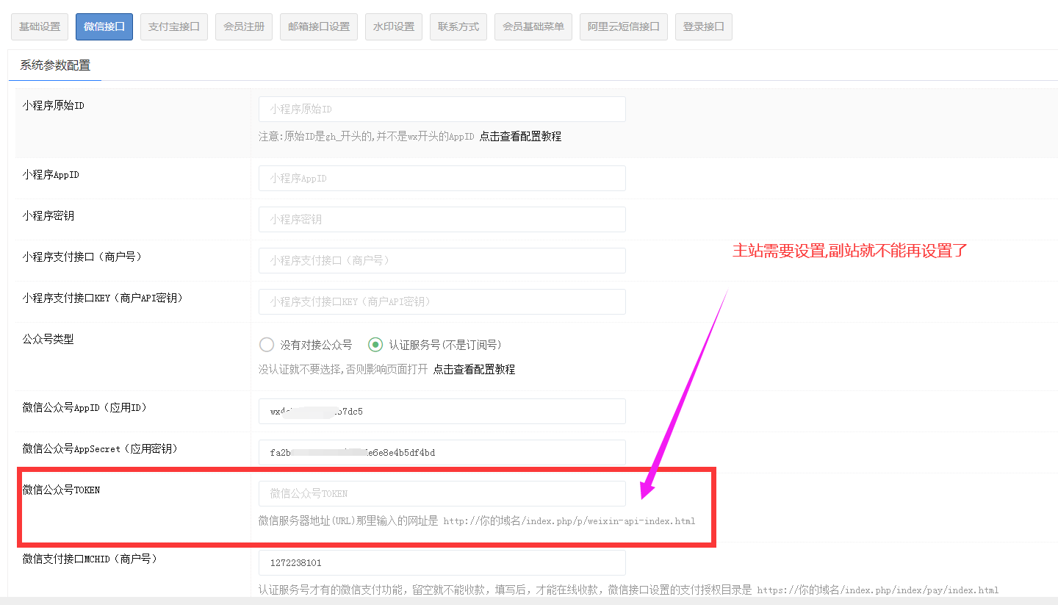
Task: Switch to the 支付宝接口 tab
Action: pyautogui.click(x=174, y=26)
